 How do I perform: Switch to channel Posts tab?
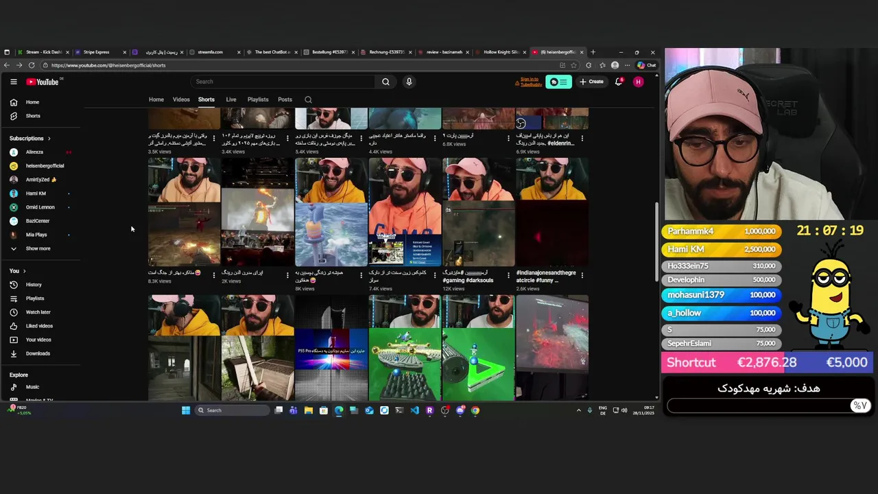pyautogui.click(x=285, y=99)
